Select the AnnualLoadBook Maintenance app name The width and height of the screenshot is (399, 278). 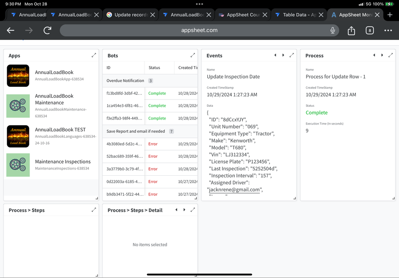click(x=54, y=99)
